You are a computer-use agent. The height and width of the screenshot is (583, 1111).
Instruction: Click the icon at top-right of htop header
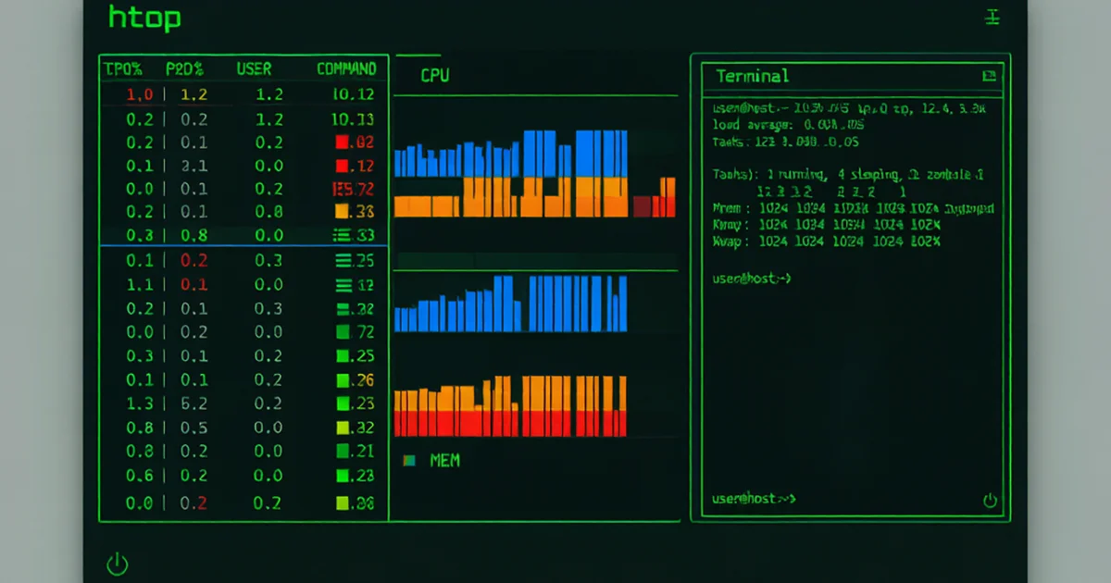992,17
